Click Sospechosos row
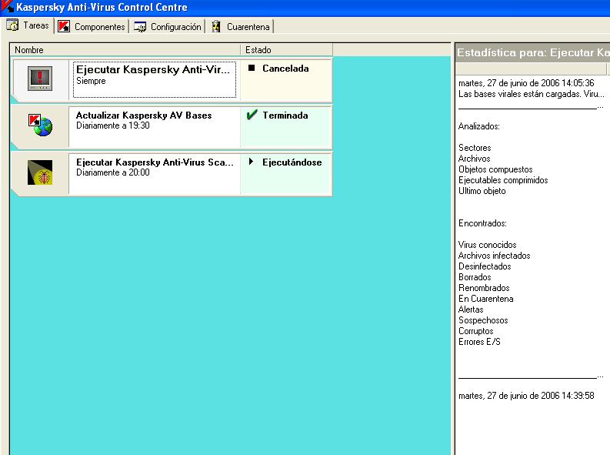Screen dimensions: 610x455 point(483,320)
